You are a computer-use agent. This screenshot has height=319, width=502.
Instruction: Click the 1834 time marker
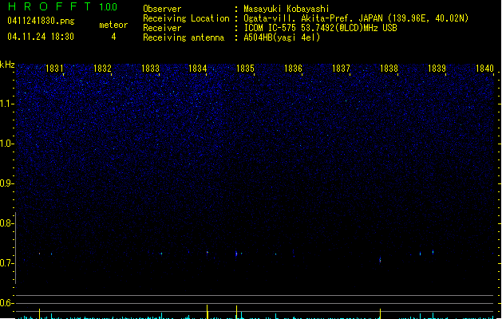198,68
